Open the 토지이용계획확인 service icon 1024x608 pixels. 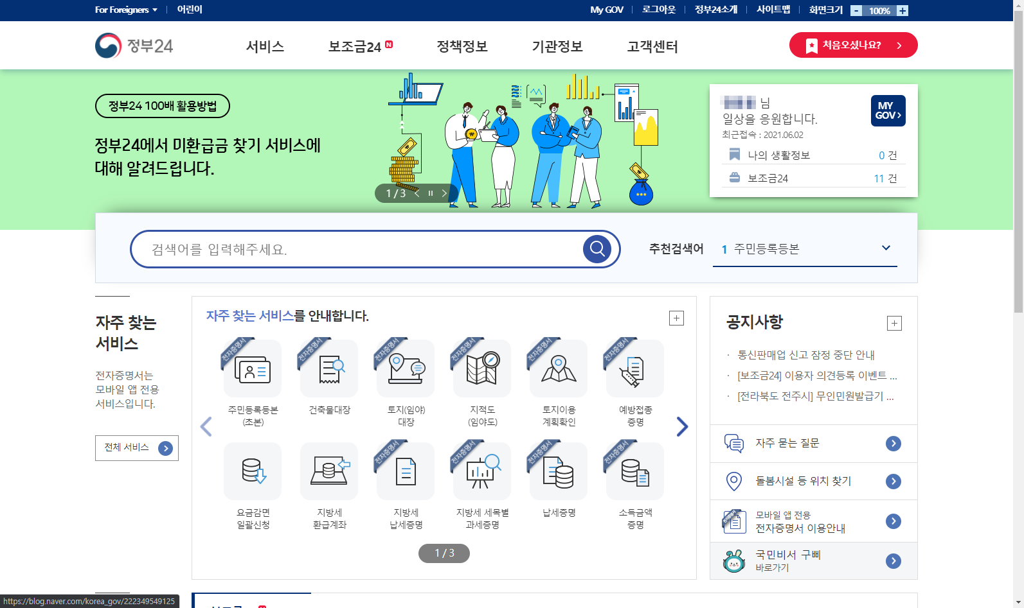tap(559, 369)
